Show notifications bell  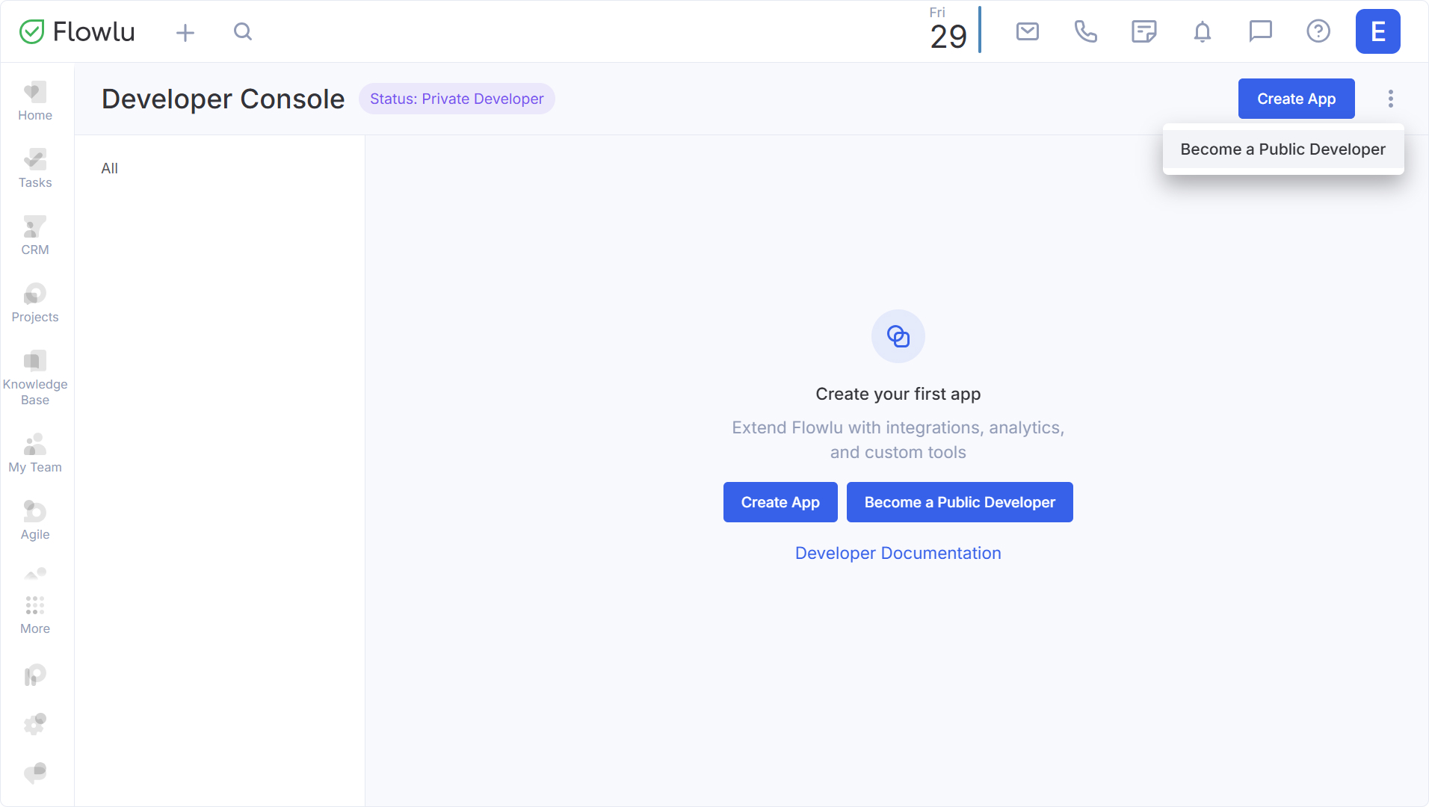(x=1203, y=31)
